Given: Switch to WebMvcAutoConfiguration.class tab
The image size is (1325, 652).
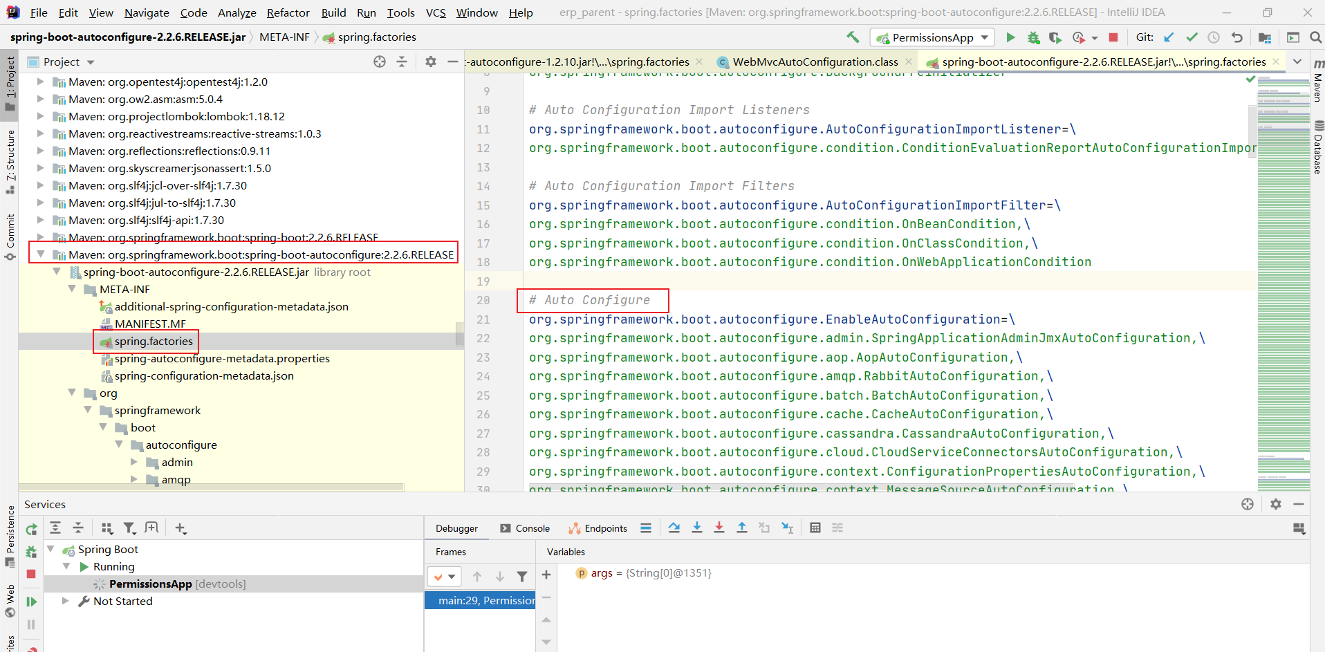Looking at the screenshot, I should pyautogui.click(x=815, y=62).
